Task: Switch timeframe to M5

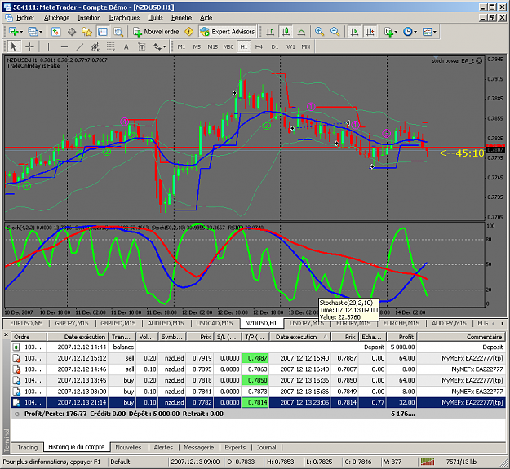Action: (x=197, y=46)
